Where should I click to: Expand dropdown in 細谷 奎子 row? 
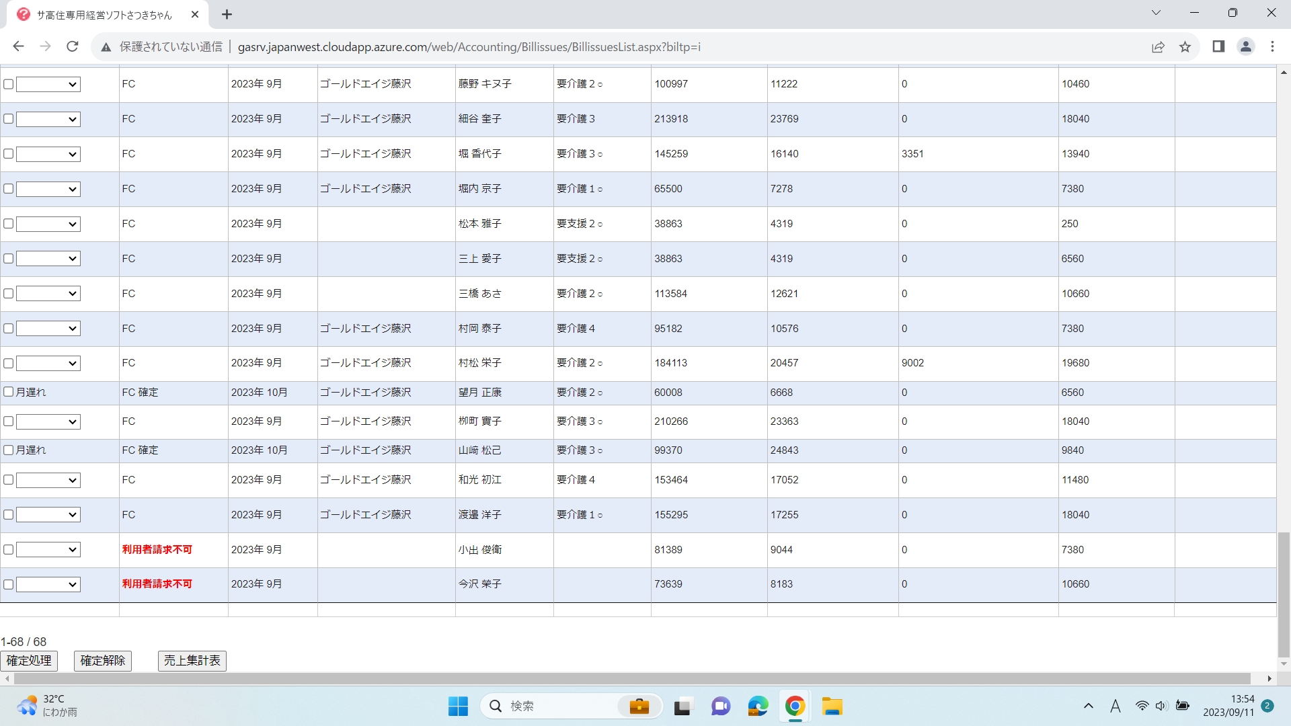[48, 120]
